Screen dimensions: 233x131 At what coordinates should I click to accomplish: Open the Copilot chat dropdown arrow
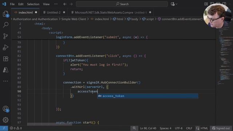coord(176,4)
